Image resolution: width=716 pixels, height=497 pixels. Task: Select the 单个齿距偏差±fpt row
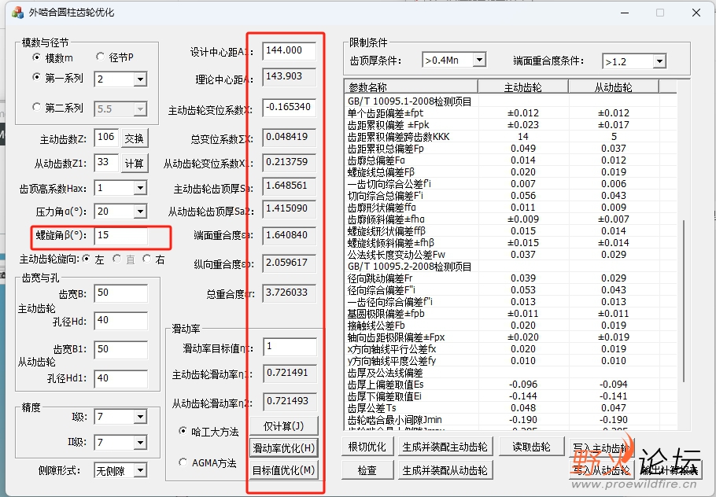coord(511,112)
